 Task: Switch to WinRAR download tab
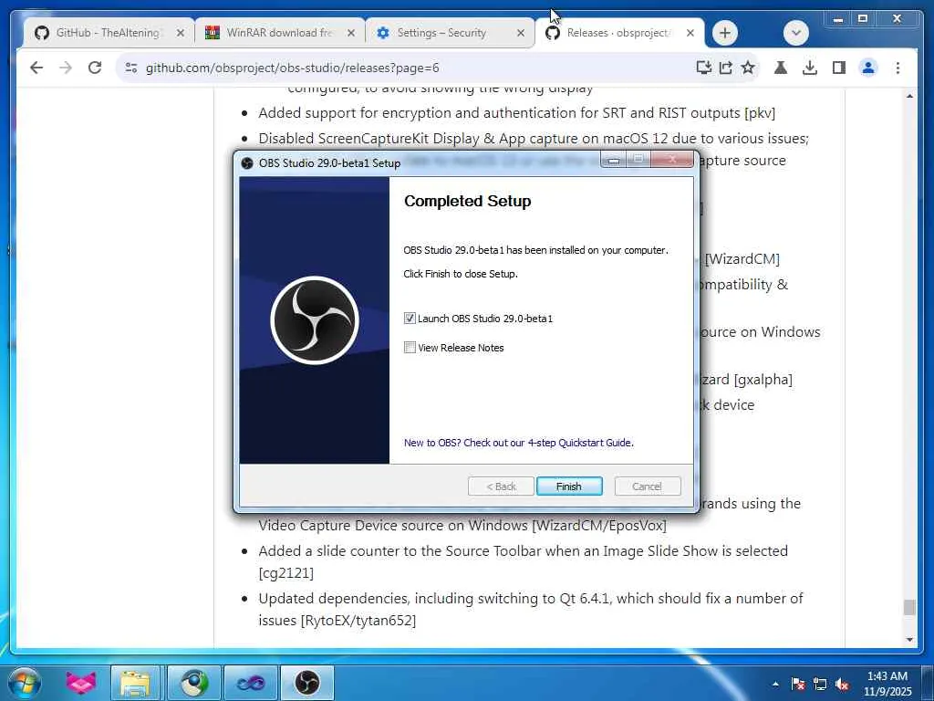coord(279,33)
